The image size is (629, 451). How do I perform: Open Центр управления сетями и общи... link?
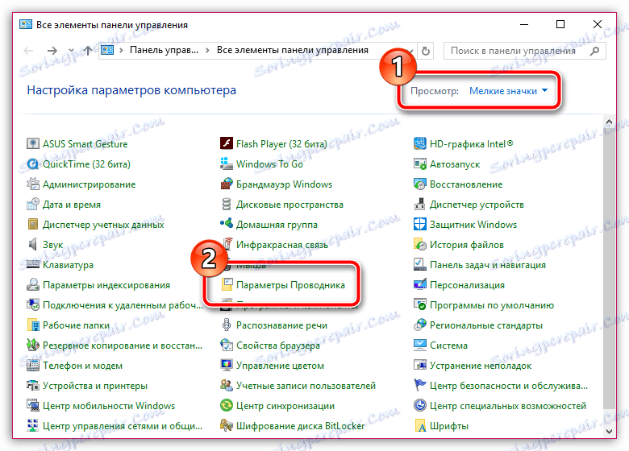click(x=123, y=426)
